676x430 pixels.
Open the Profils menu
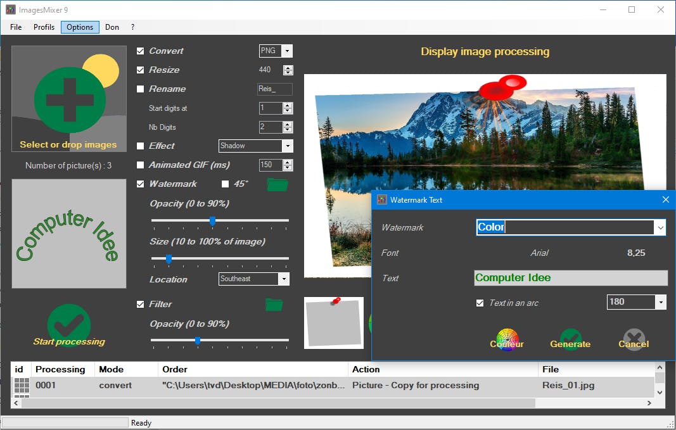click(x=44, y=27)
